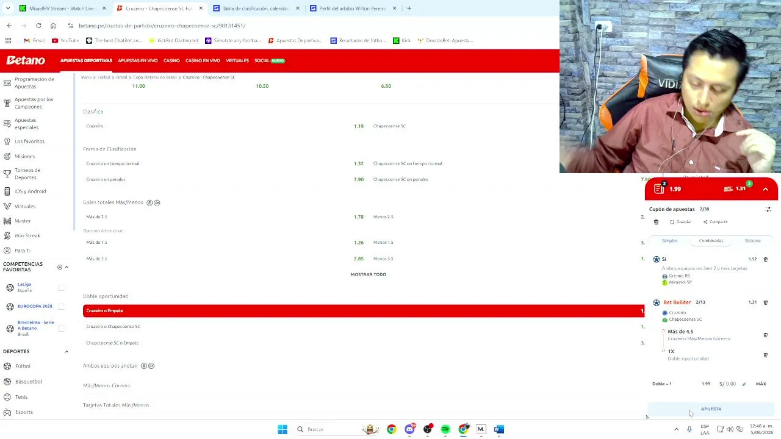Show hidden system tray icons
The image size is (781, 439).
[676, 429]
